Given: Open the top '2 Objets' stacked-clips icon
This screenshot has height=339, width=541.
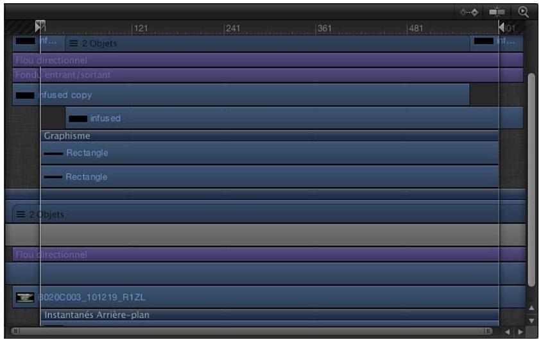Looking at the screenshot, I should [74, 44].
